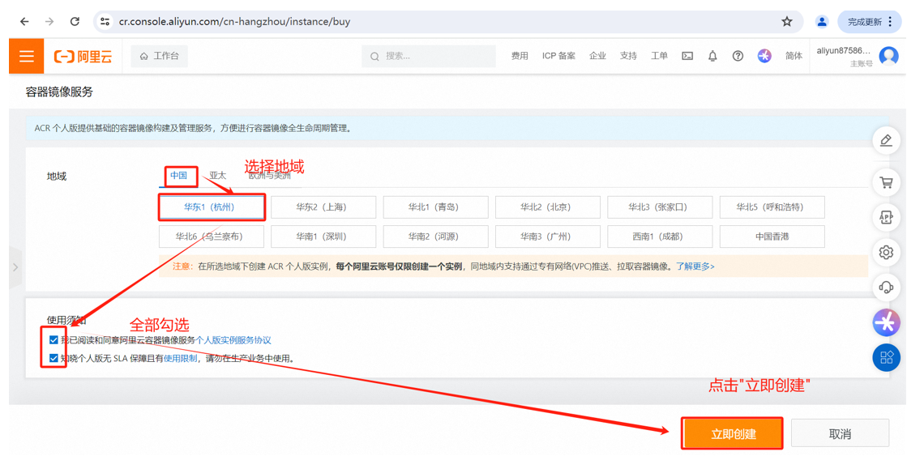Open the hamburger navigation menu
Image resolution: width=907 pixels, height=456 pixels.
[26, 56]
